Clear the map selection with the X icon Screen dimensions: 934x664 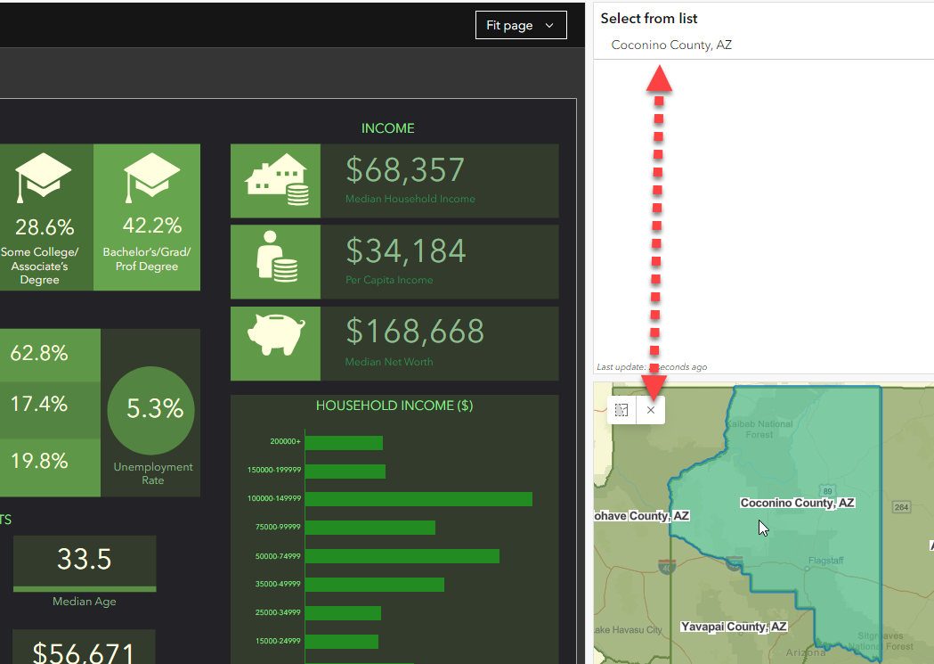click(x=651, y=410)
